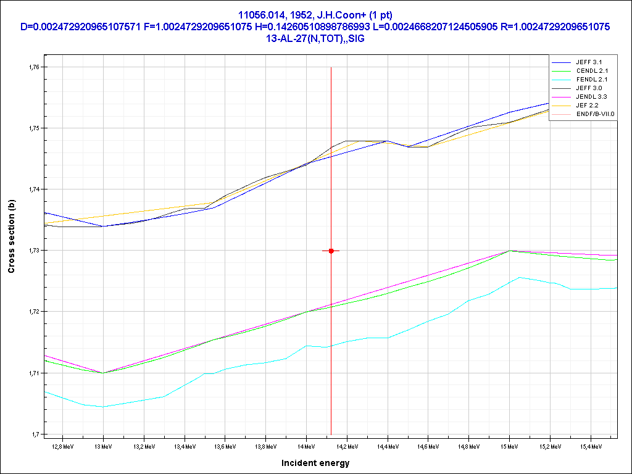Click the magenta line swatch beside JENDL 3.3
Viewport: 632px width, 474px height.
point(561,97)
